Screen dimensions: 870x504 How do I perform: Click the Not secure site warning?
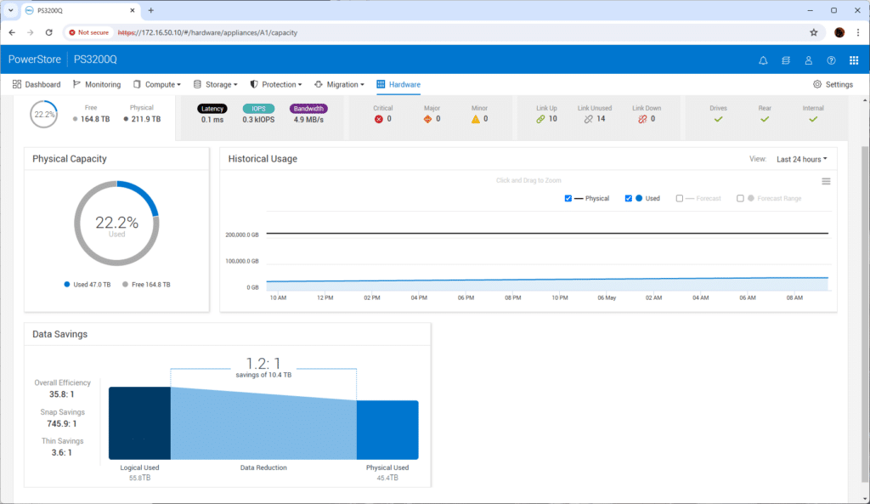pyautogui.click(x=88, y=33)
